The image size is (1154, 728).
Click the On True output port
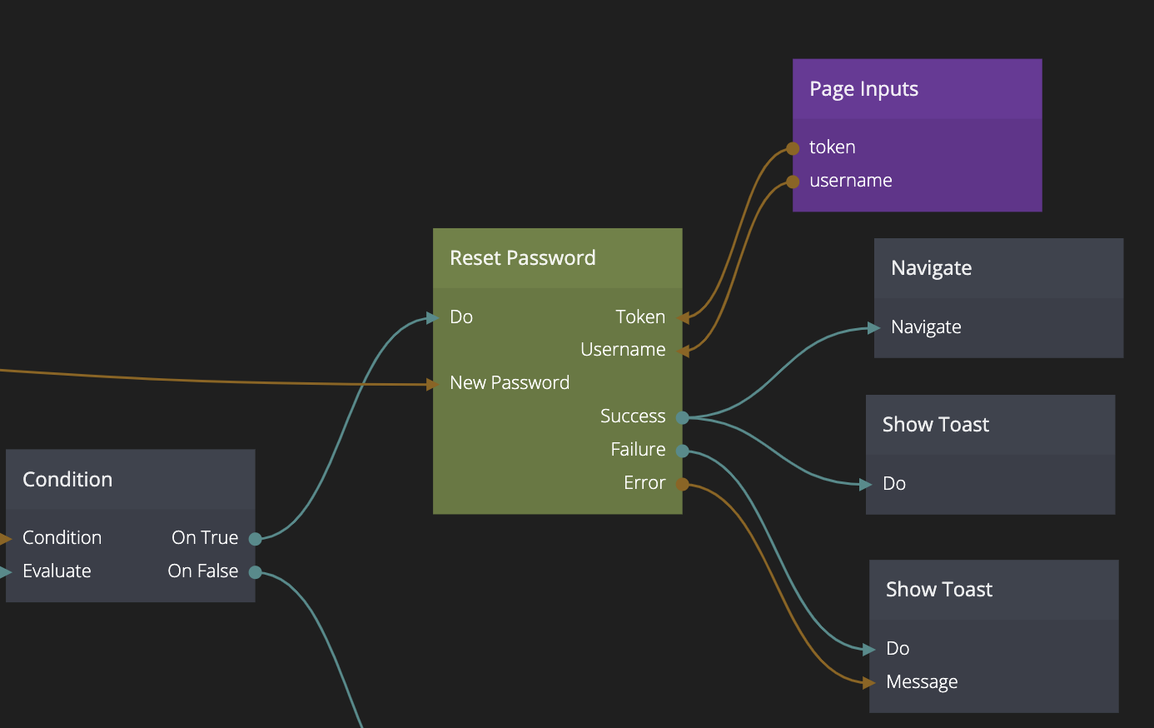(x=255, y=539)
